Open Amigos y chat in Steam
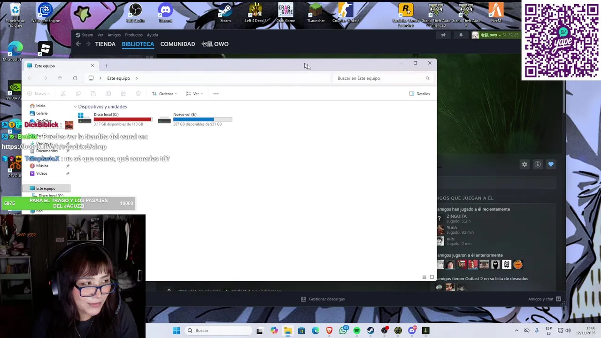601x338 pixels. 545,299
